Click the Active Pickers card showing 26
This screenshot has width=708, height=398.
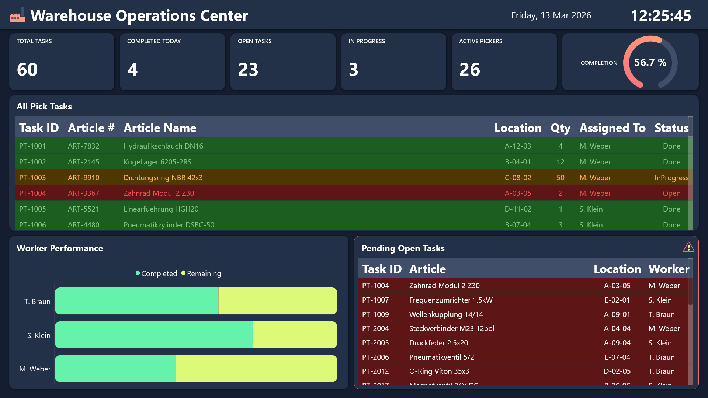(x=504, y=62)
